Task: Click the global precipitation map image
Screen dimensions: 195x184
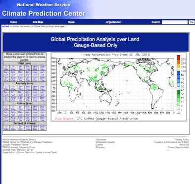Action: [119, 87]
